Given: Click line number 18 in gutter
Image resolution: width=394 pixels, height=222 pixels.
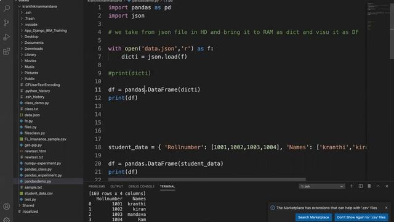Looking at the screenshot, I should click(98, 147).
